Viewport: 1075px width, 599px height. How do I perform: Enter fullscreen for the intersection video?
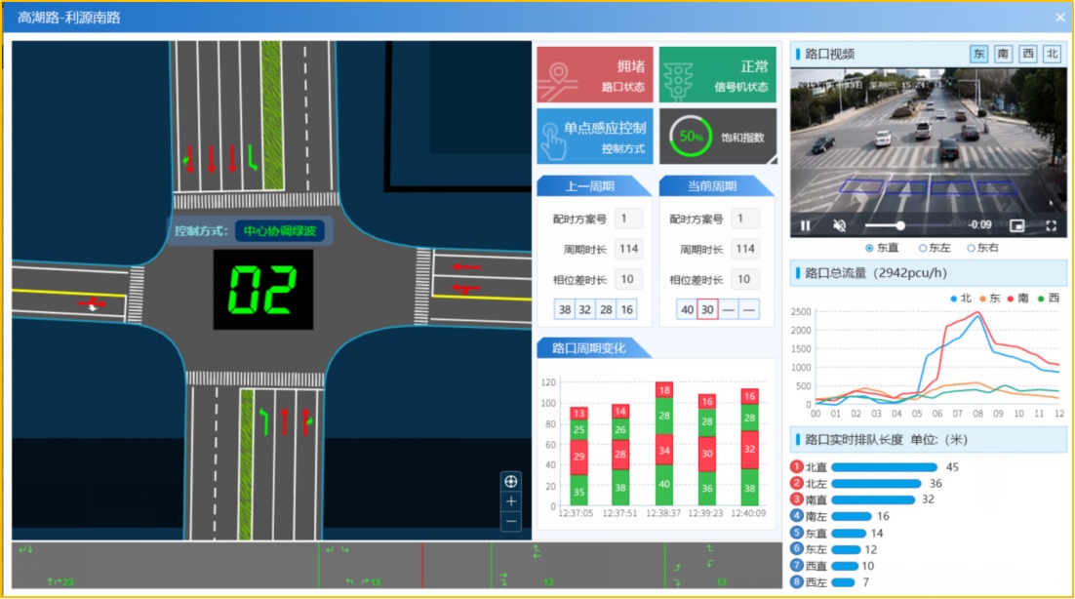[1052, 225]
